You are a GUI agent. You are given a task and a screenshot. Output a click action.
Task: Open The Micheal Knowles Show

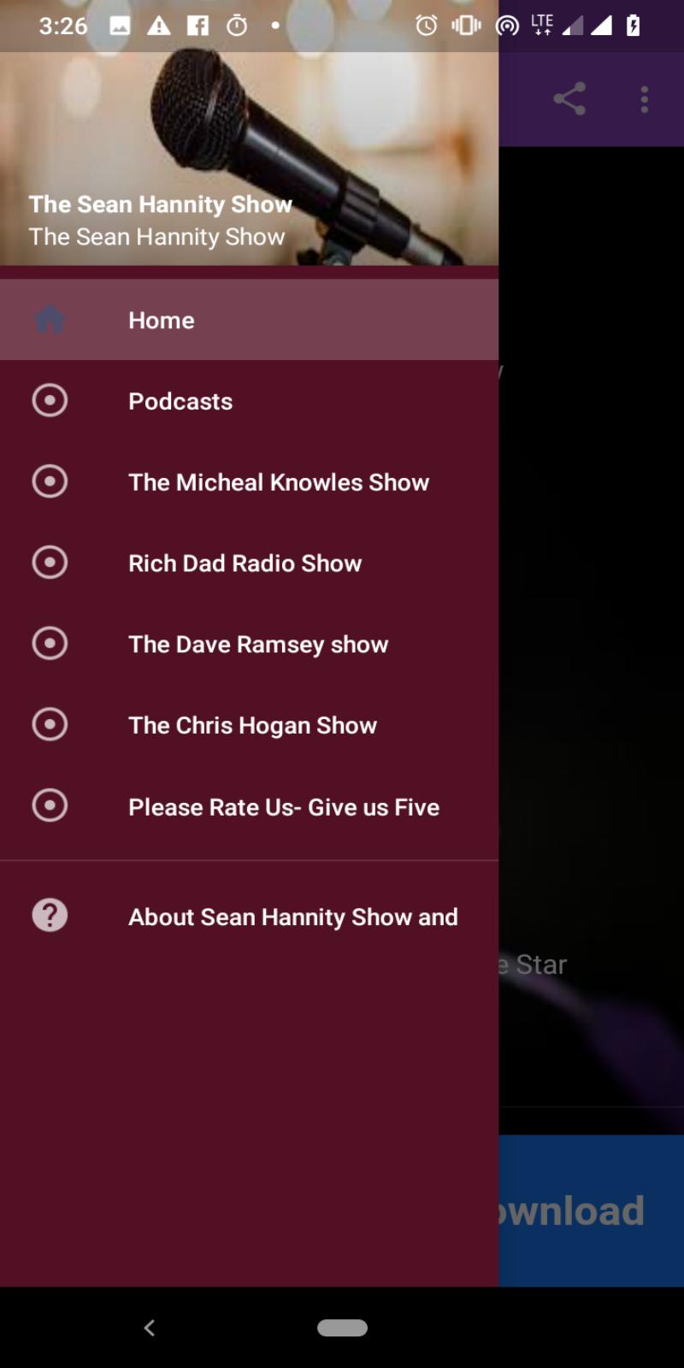click(249, 481)
